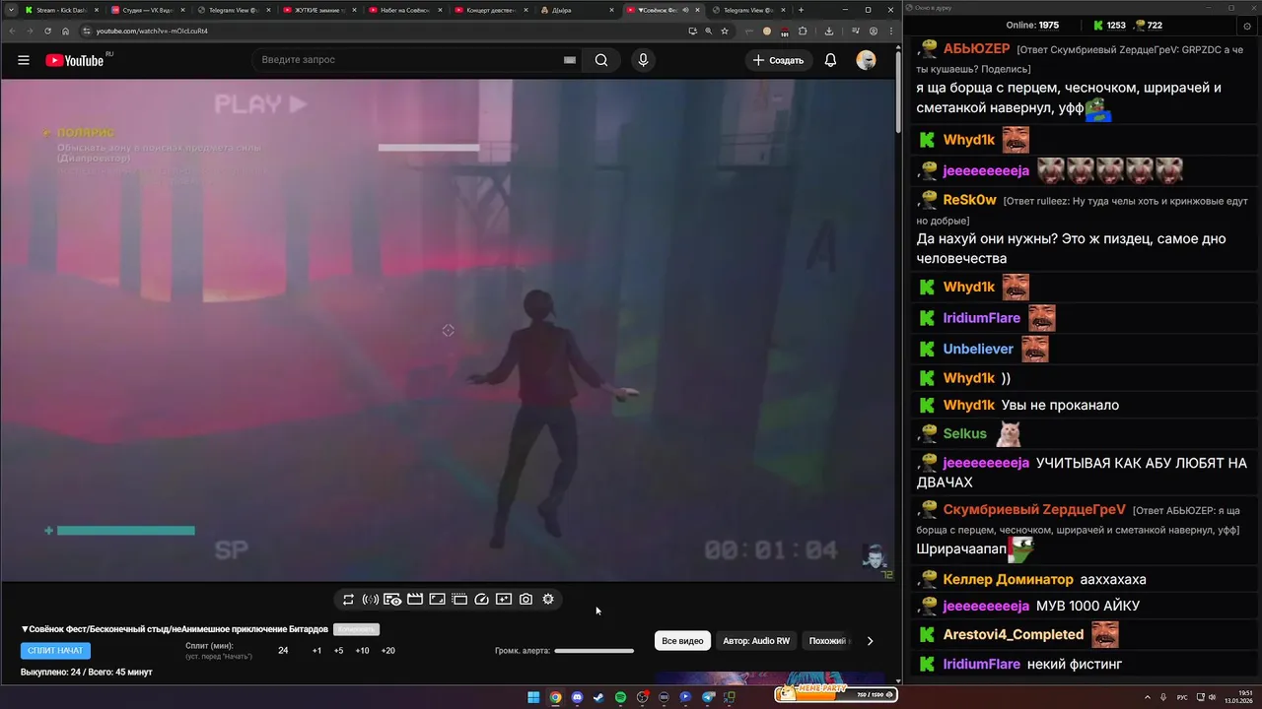Click the eye-overlay toggle icon below player

(392, 599)
